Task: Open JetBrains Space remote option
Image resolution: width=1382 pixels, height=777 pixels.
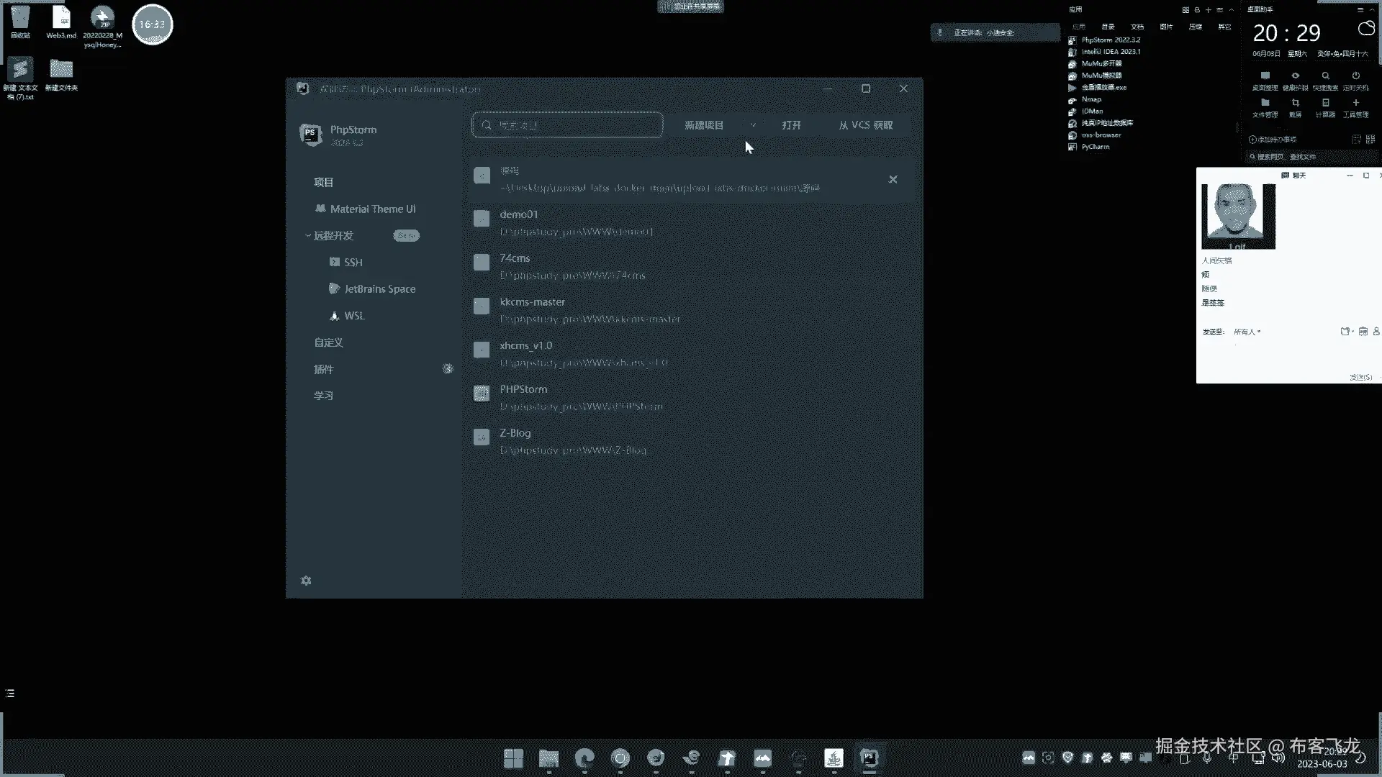Action: coord(379,289)
